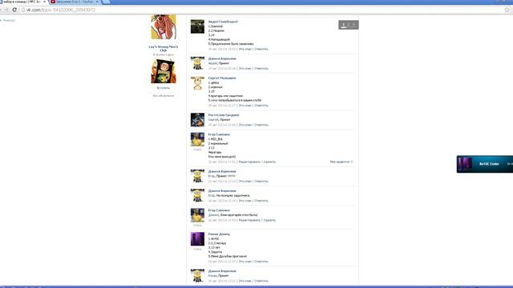Reload the vk.com page
This screenshot has width=513, height=288.
(x=14, y=10)
